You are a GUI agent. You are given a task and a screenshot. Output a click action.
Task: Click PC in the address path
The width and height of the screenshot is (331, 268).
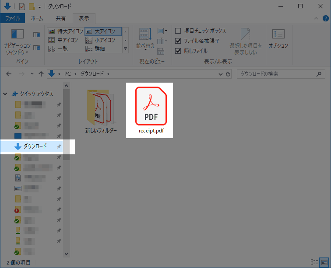coord(67,74)
